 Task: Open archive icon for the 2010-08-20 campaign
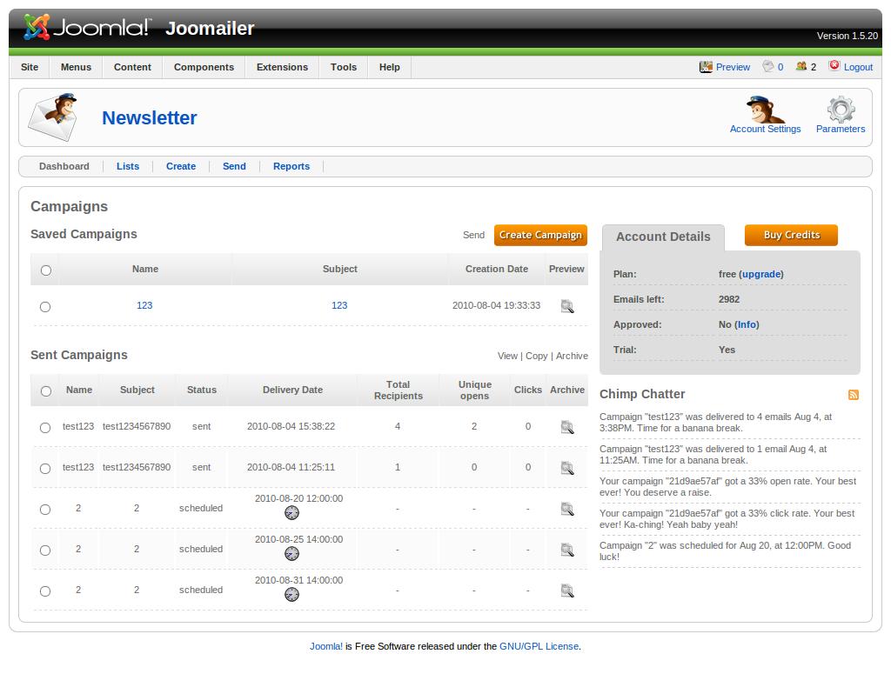click(567, 509)
